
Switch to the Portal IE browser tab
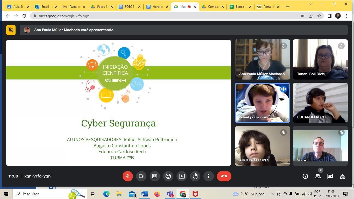pyautogui.click(x=268, y=7)
